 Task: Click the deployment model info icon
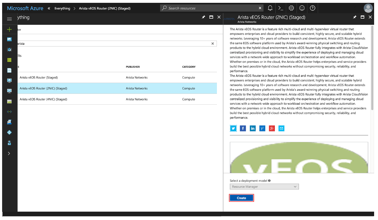tap(269, 181)
